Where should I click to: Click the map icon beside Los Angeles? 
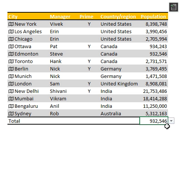(x=11, y=31)
